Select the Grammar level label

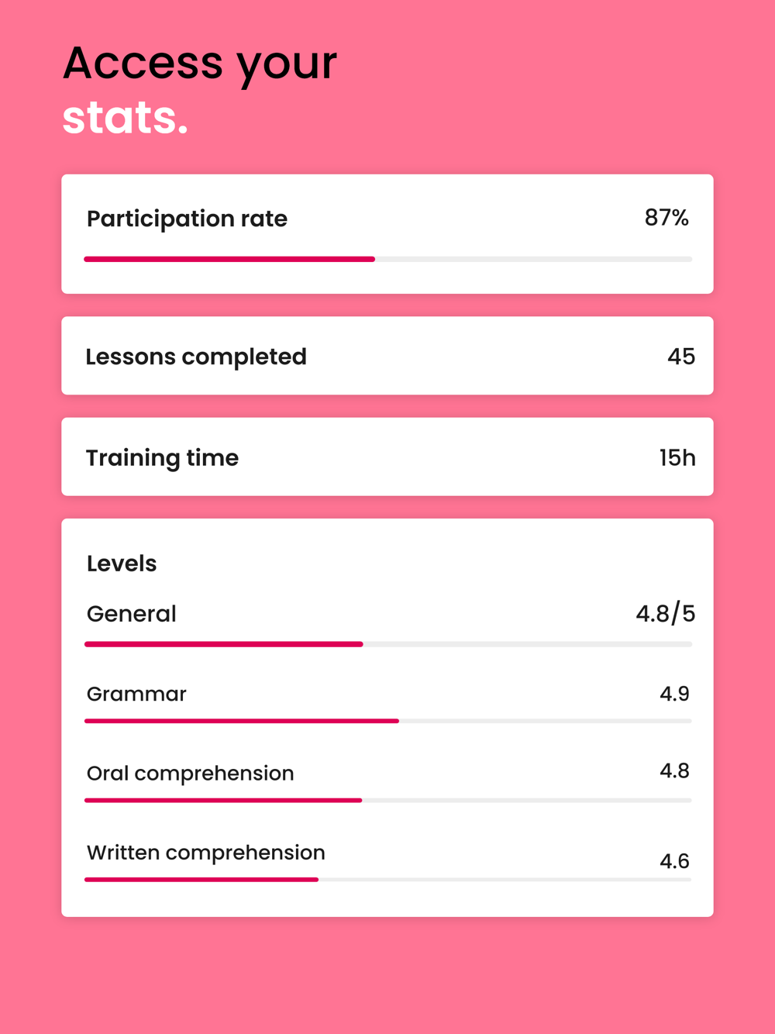(136, 694)
